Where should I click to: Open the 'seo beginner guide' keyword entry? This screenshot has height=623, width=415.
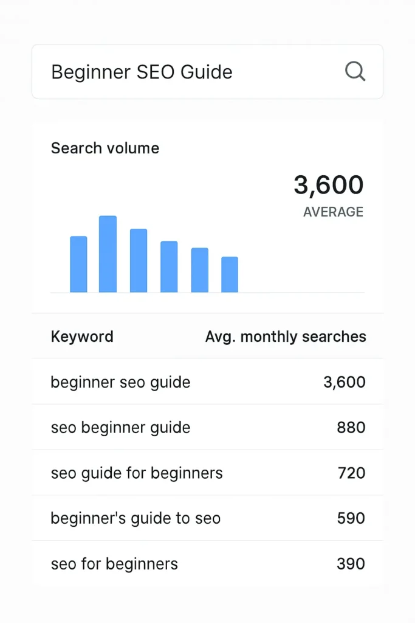click(x=120, y=427)
